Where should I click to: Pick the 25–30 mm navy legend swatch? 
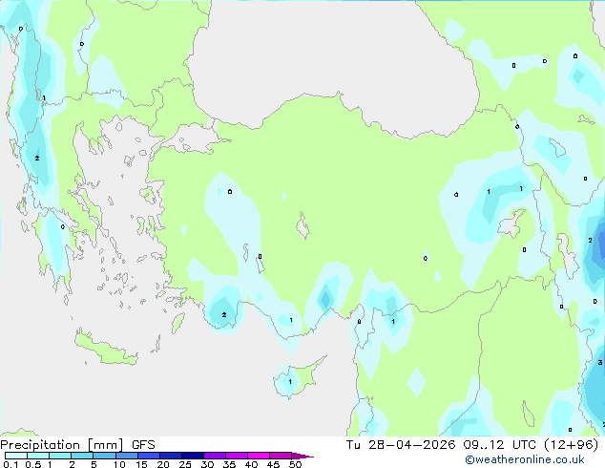tap(192, 456)
